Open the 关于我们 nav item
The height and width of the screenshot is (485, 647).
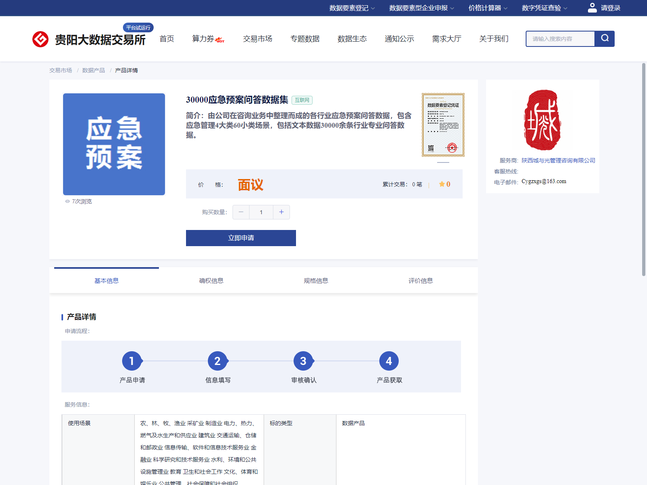[494, 39]
